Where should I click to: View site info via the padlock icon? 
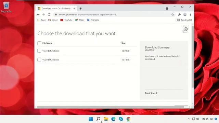point(56,14)
